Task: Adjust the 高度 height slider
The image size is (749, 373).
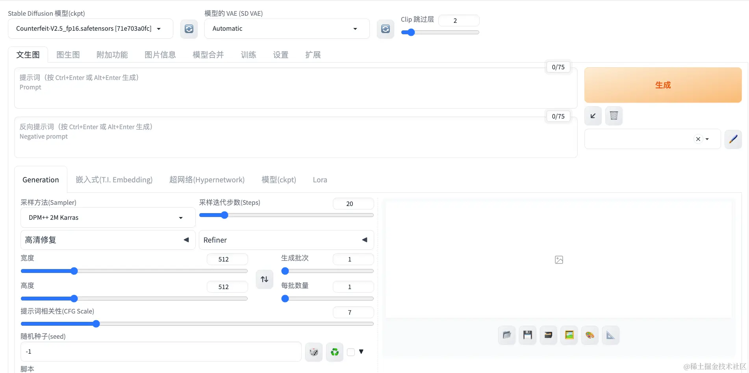Action: coord(134,299)
